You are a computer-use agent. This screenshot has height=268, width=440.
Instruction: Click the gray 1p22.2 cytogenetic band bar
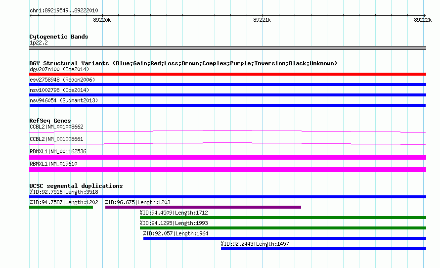click(x=227, y=48)
